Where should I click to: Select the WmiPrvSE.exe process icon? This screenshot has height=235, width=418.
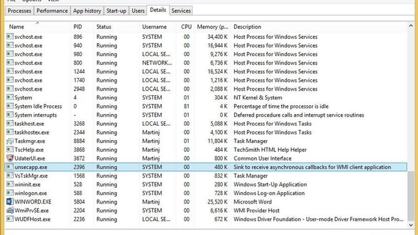10,210
